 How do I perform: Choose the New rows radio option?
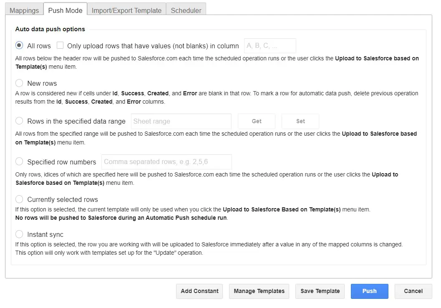coord(19,83)
